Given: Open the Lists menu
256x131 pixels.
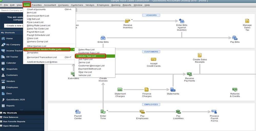Looking at the screenshot, I should click(x=27, y=5).
